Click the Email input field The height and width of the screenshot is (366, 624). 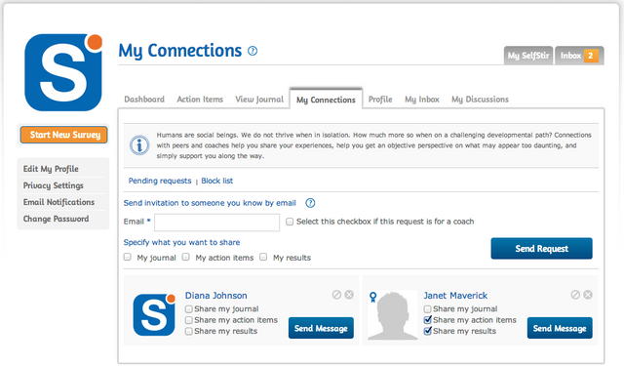tap(216, 223)
